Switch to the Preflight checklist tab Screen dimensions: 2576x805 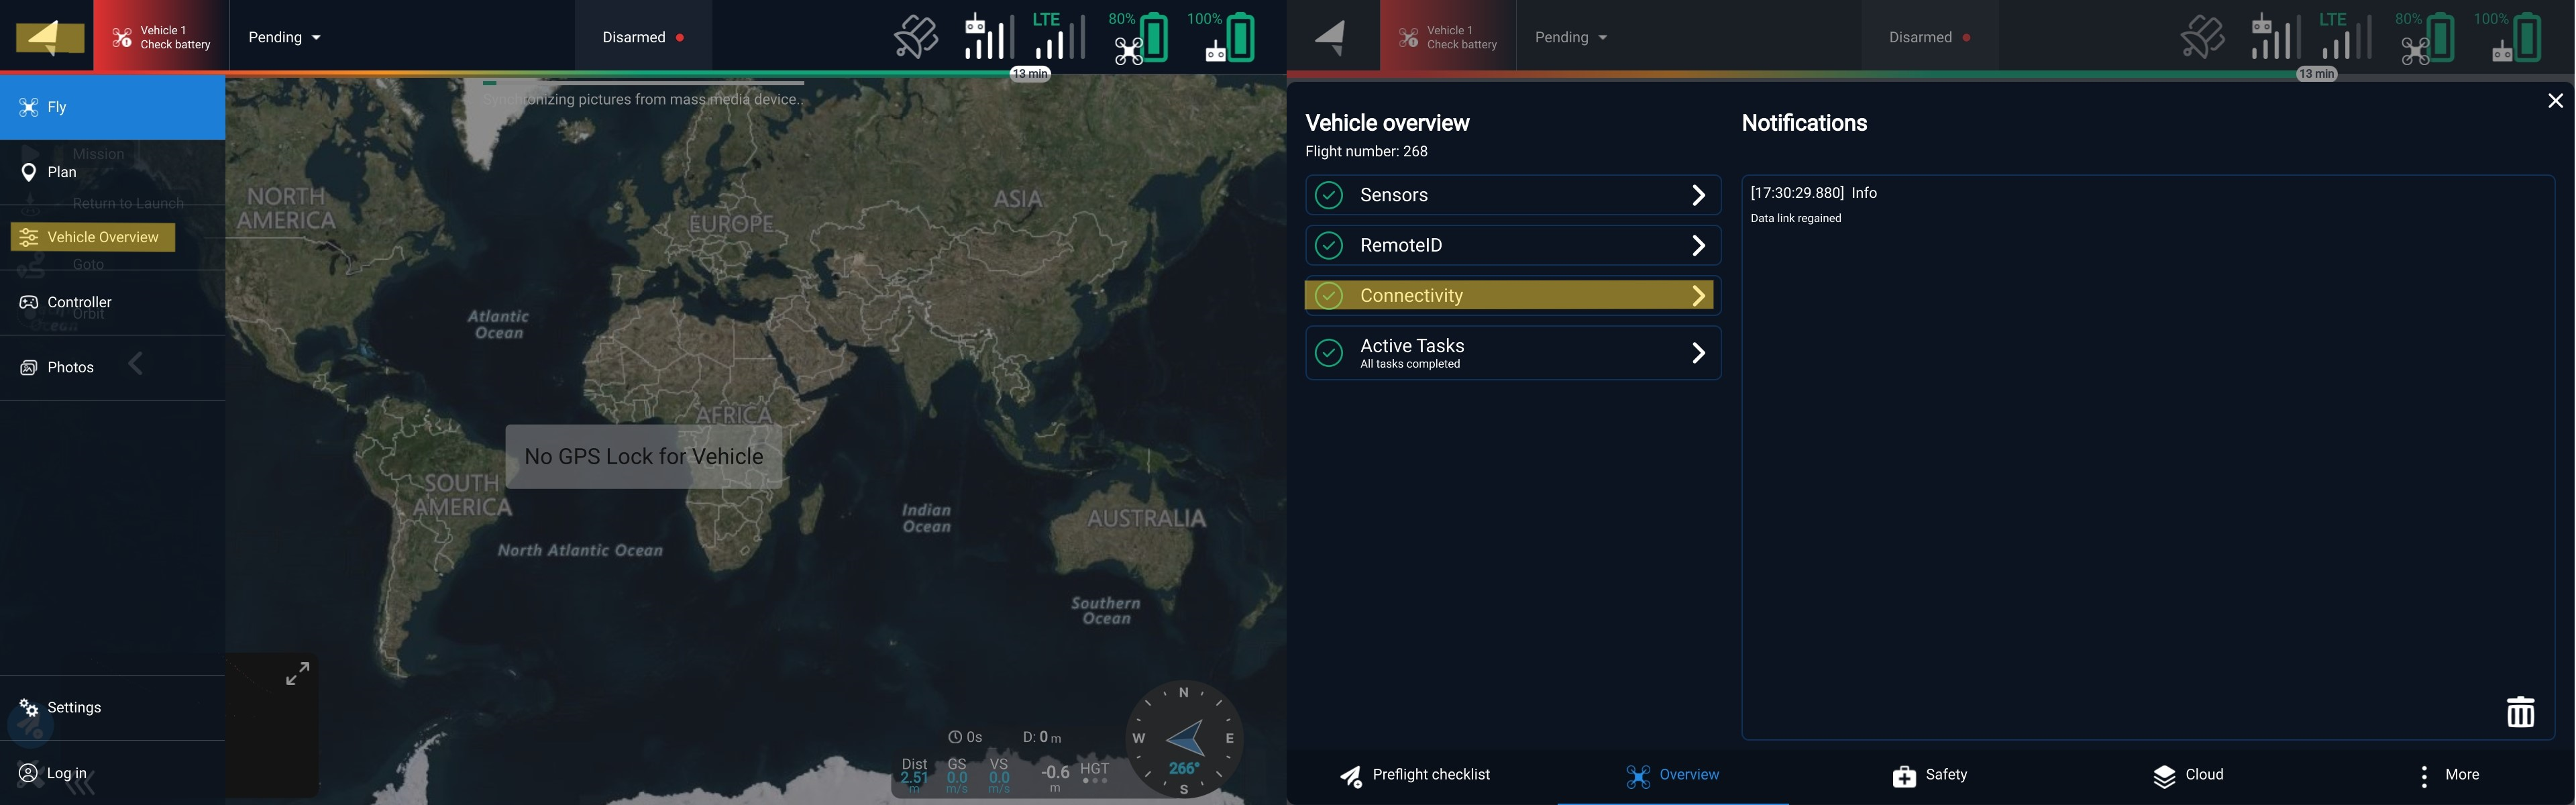(x=1415, y=775)
